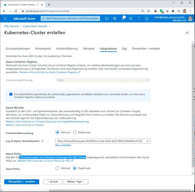Image resolution: width=195 pixels, height=192 pixels.
Task: Open Alle Dienste breadcrumb link
Action: (x=12, y=26)
